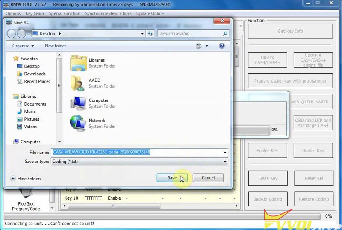342x230 pixels.
Task: Open the address bar history dropdown arrow
Action: tap(142, 34)
